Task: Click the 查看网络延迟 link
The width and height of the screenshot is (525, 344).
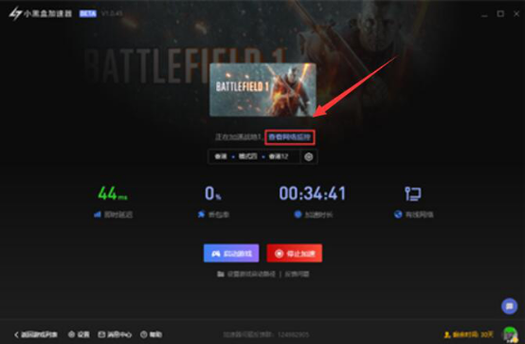Action: tap(290, 137)
